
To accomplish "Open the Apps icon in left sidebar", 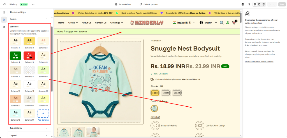I will (x=4, y=27).
